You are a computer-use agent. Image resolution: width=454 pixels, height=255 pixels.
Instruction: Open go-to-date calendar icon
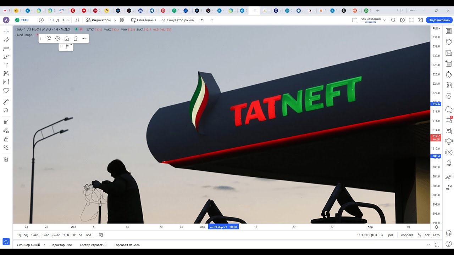click(x=101, y=235)
